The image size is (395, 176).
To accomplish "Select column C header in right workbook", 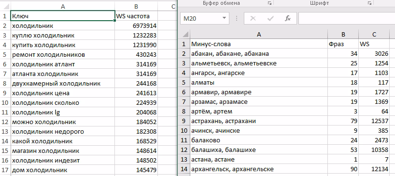I will pyautogui.click(x=374, y=35).
